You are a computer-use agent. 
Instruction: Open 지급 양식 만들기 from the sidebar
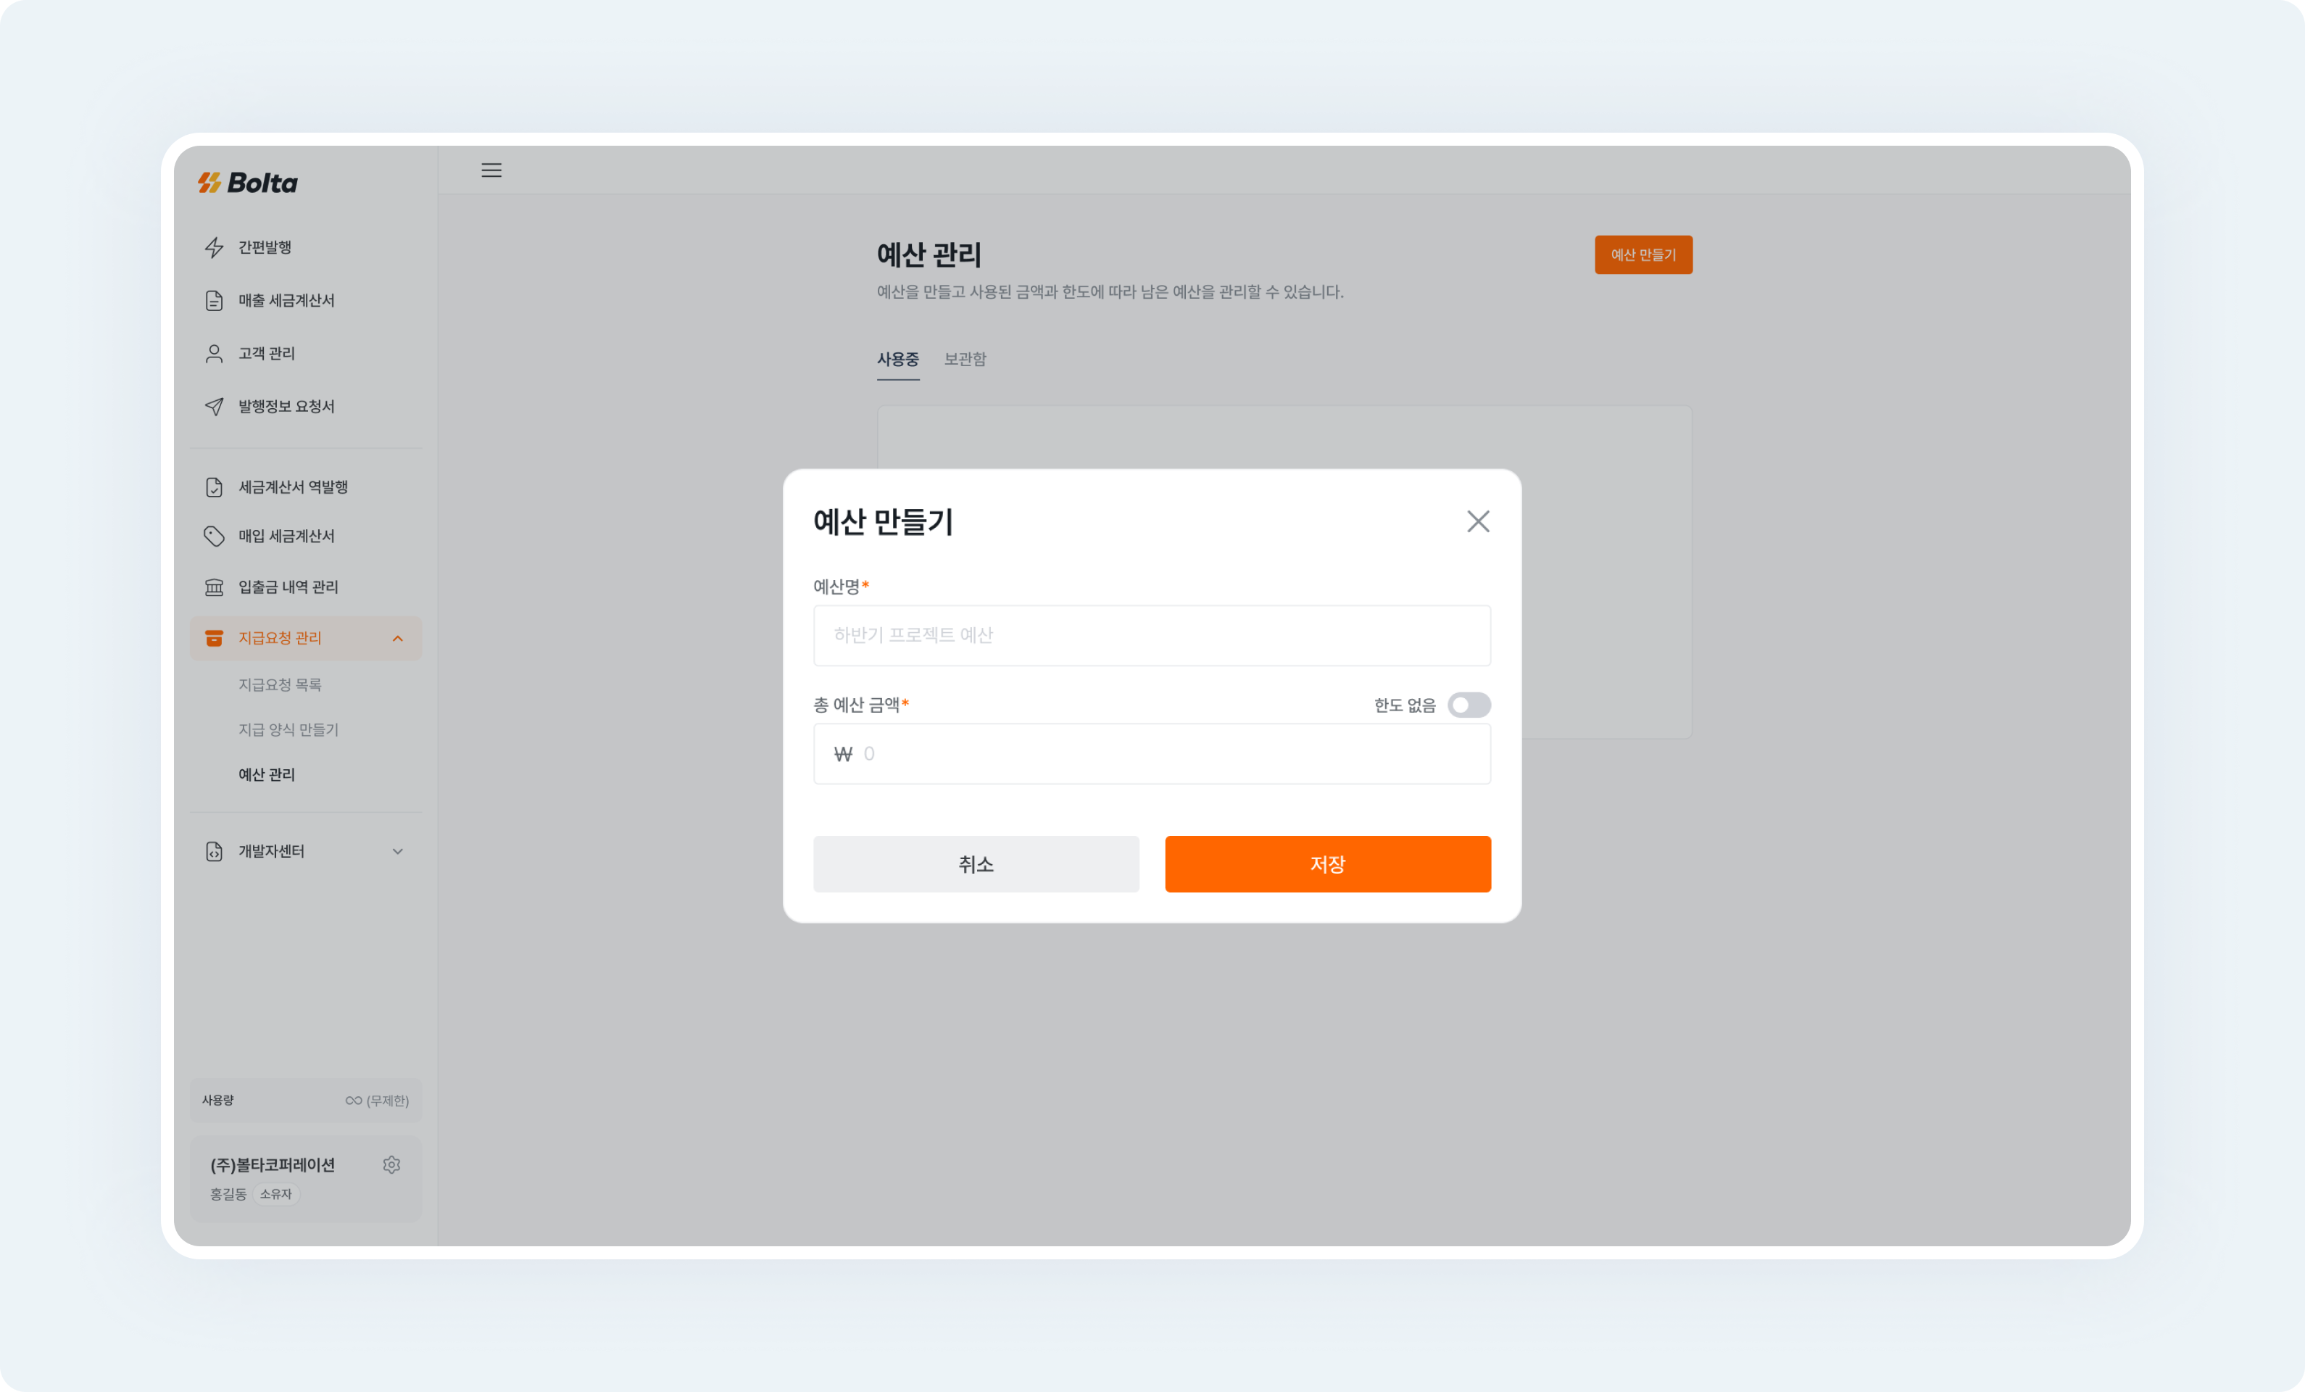click(x=289, y=729)
